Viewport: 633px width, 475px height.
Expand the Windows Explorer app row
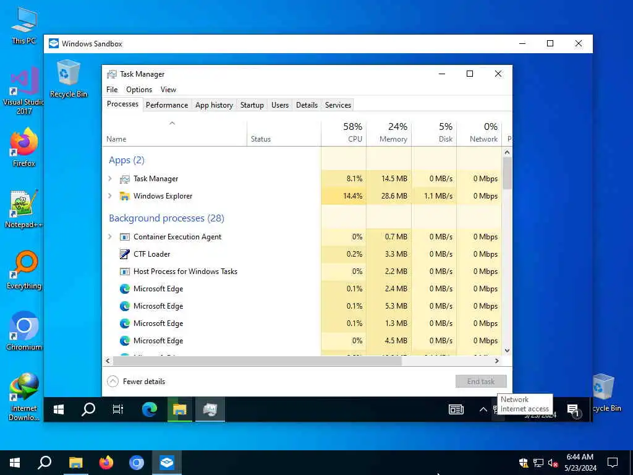point(110,196)
